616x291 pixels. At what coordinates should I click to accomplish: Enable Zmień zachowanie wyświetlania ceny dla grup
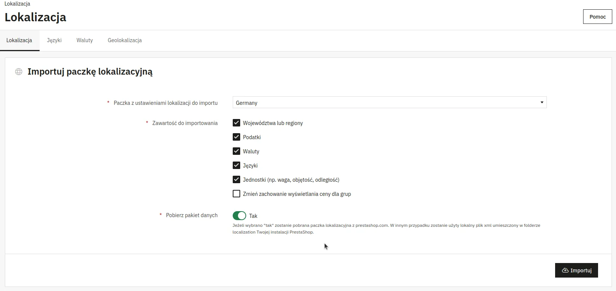(236, 194)
